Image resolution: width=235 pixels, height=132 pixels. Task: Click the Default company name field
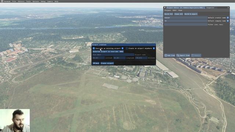[x=185, y=21]
